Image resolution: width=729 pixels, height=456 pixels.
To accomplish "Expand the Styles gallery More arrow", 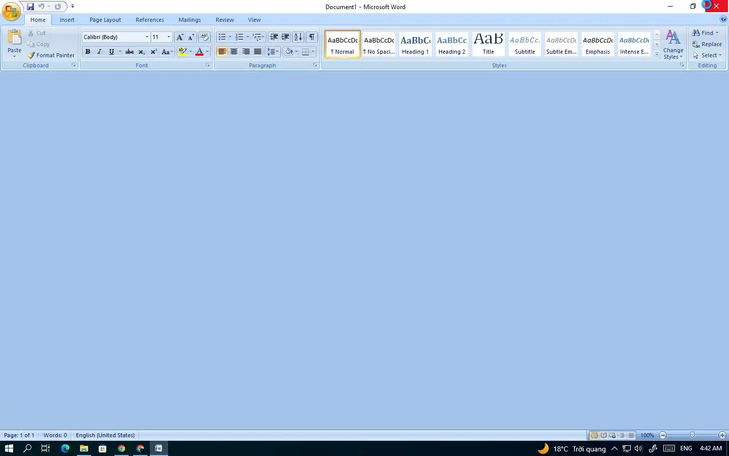I will pyautogui.click(x=657, y=55).
